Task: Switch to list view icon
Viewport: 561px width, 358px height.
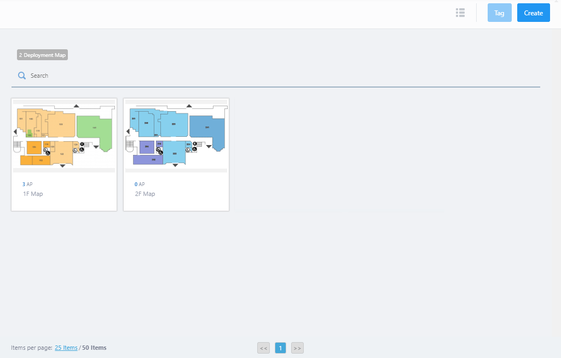Action: (x=460, y=13)
